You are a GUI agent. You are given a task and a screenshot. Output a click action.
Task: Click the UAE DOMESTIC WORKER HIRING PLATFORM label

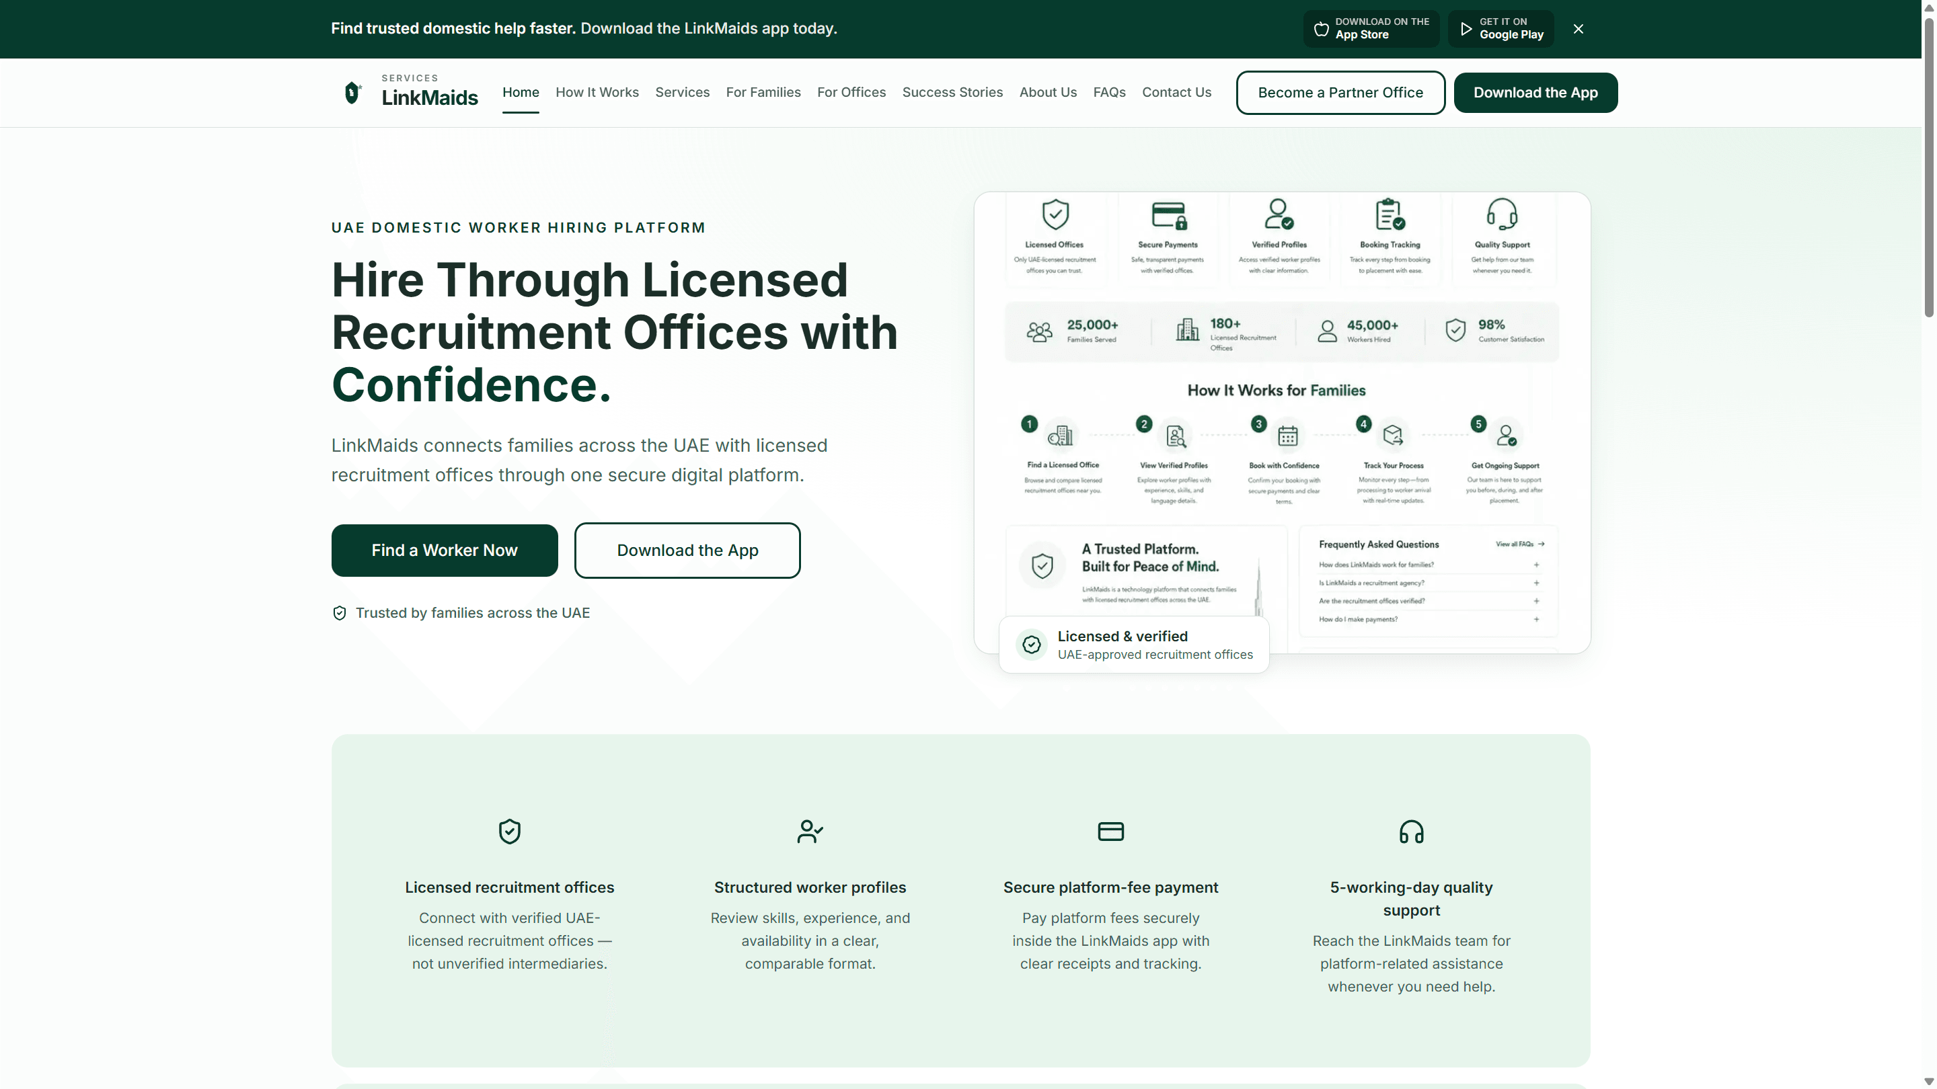click(x=518, y=228)
